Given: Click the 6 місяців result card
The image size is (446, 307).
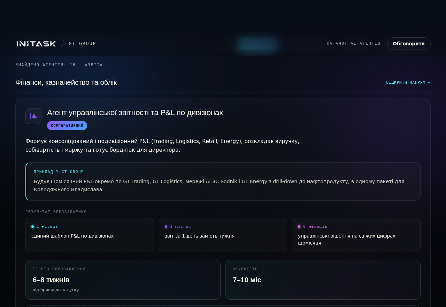Looking at the screenshot, I should [x=356, y=235].
